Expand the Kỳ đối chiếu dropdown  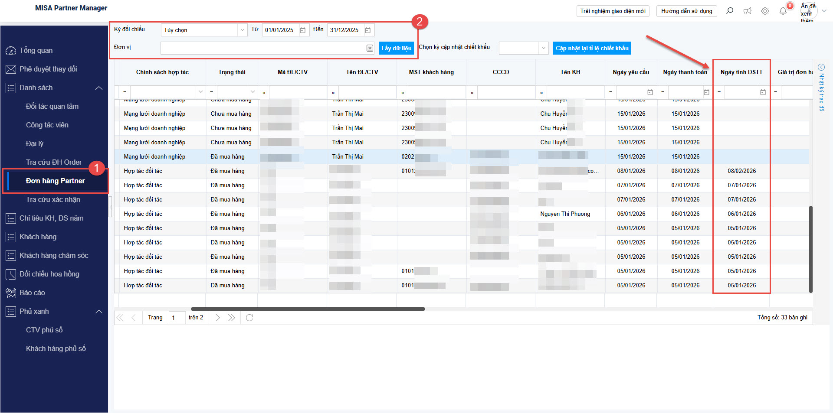(x=242, y=30)
